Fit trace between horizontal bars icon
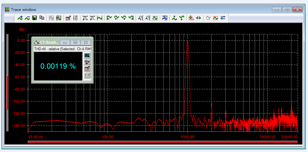 (x=155, y=18)
